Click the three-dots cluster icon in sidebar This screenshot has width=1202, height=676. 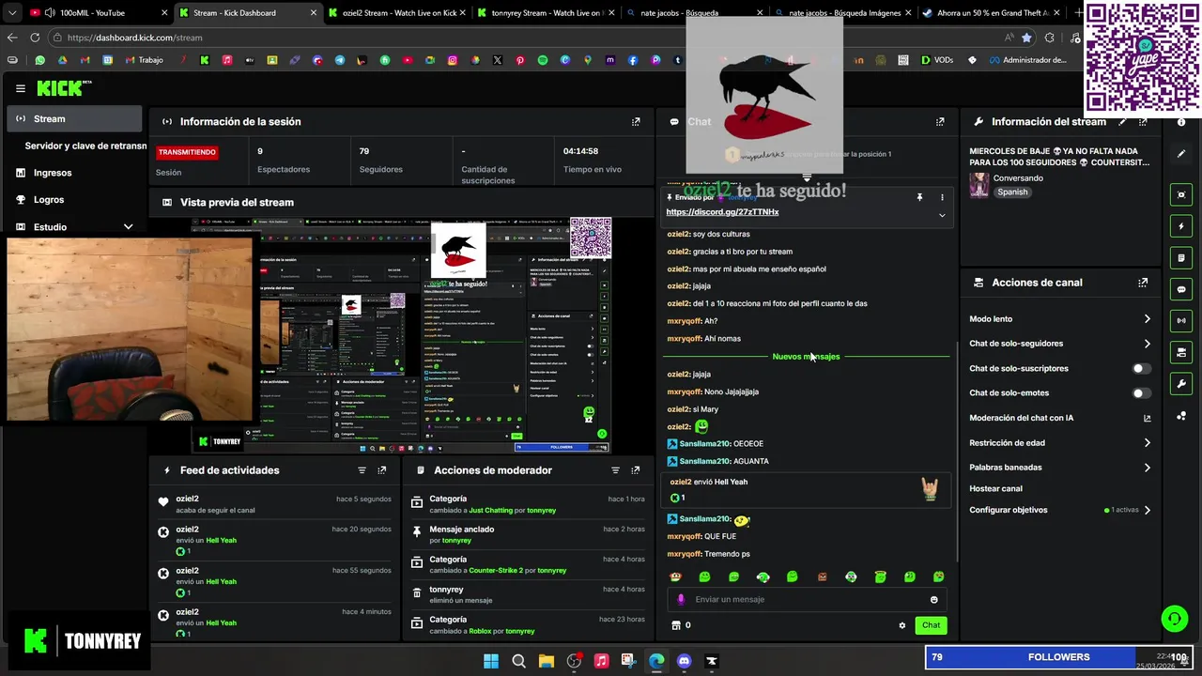1181,415
